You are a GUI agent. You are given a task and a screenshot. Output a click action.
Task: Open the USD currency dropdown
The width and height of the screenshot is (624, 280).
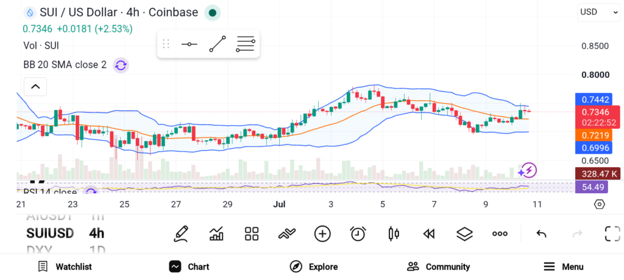point(599,12)
